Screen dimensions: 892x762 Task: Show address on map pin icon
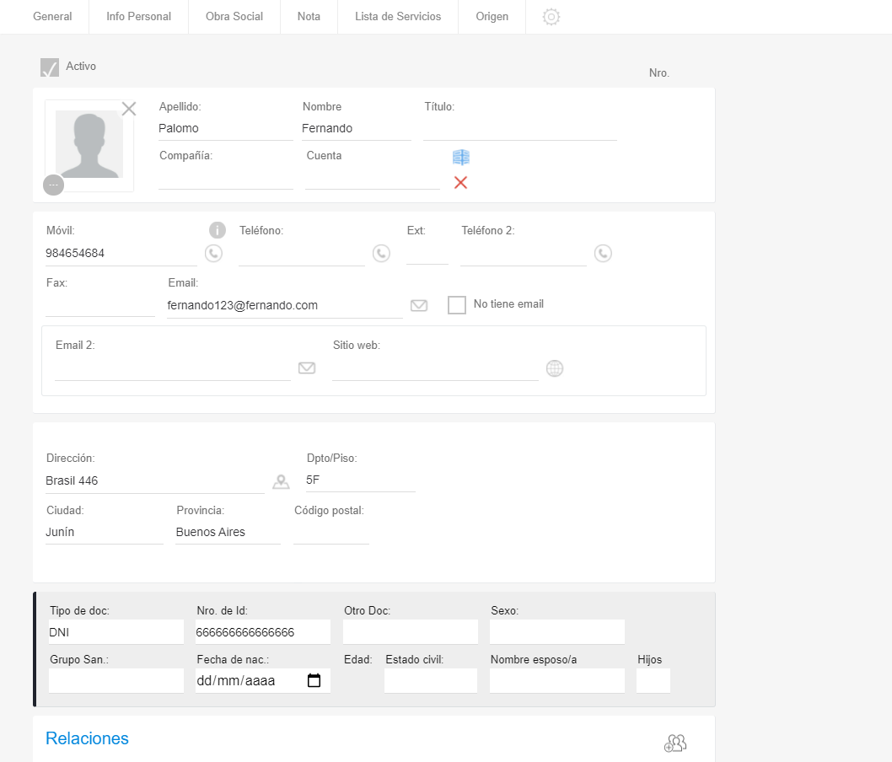click(x=281, y=482)
